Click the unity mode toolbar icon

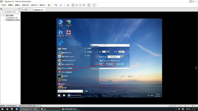click(84, 5)
